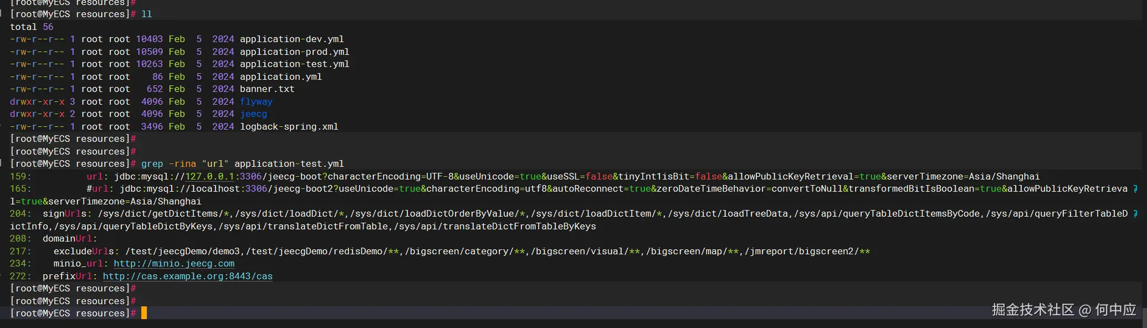The height and width of the screenshot is (328, 1147).
Task: Click line number 208:
Action: click(x=21, y=239)
